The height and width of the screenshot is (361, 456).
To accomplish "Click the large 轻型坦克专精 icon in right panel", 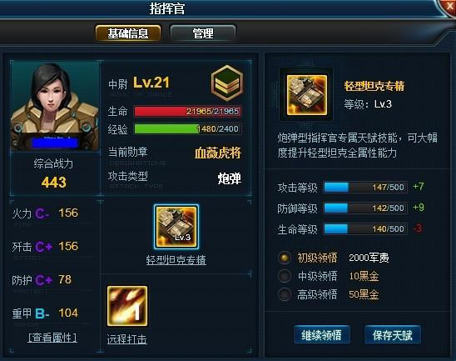I will pos(307,95).
